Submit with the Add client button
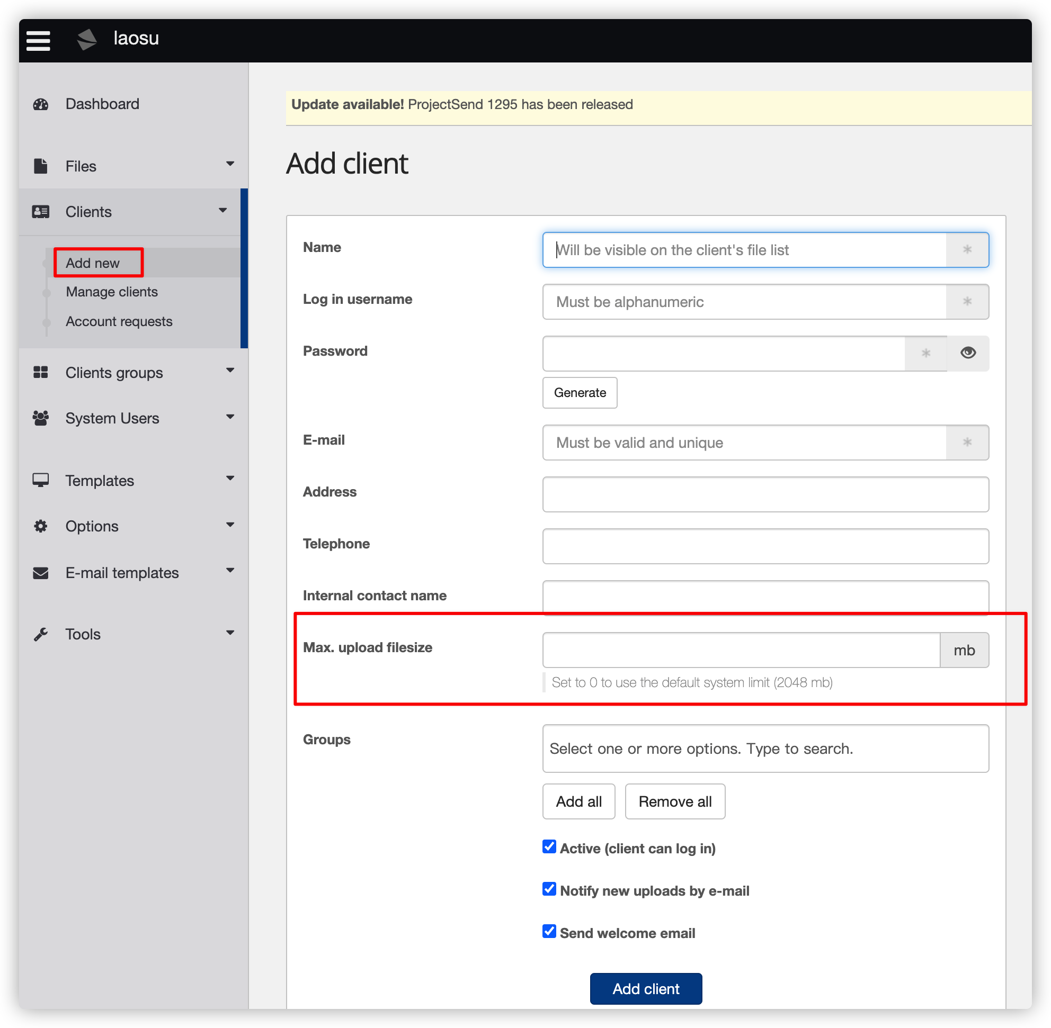The width and height of the screenshot is (1051, 1028). 646,989
